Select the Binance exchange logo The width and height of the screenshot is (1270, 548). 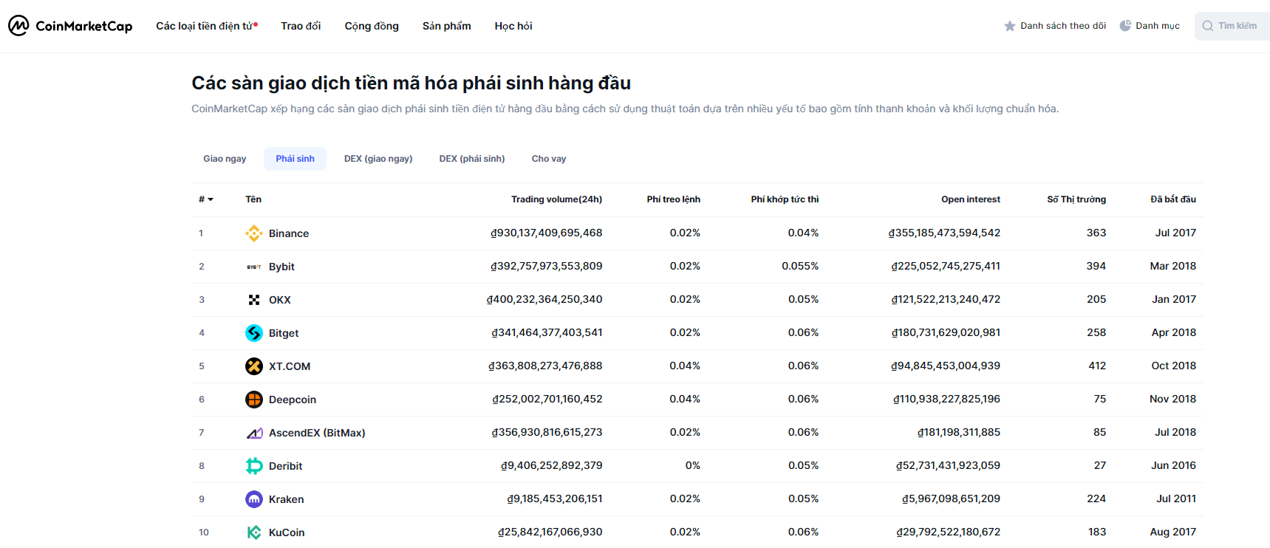tap(253, 233)
